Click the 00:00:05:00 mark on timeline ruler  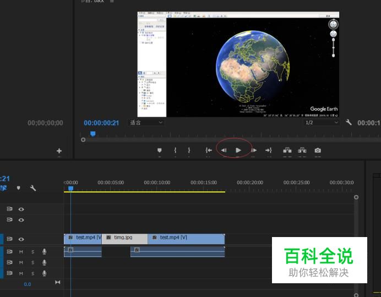111,183
